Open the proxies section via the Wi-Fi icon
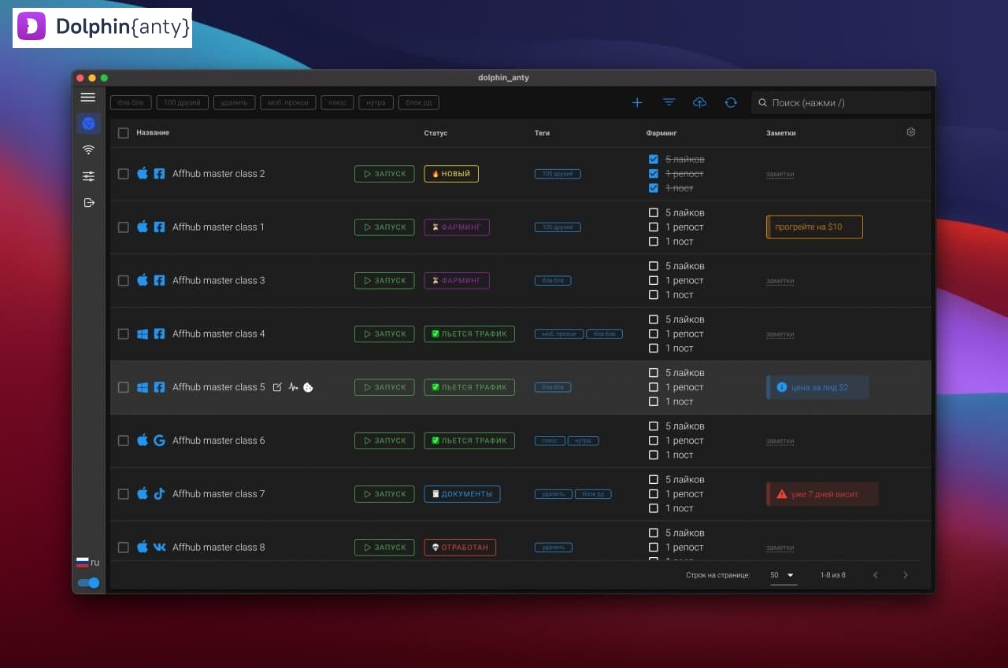1008x668 pixels. point(88,149)
